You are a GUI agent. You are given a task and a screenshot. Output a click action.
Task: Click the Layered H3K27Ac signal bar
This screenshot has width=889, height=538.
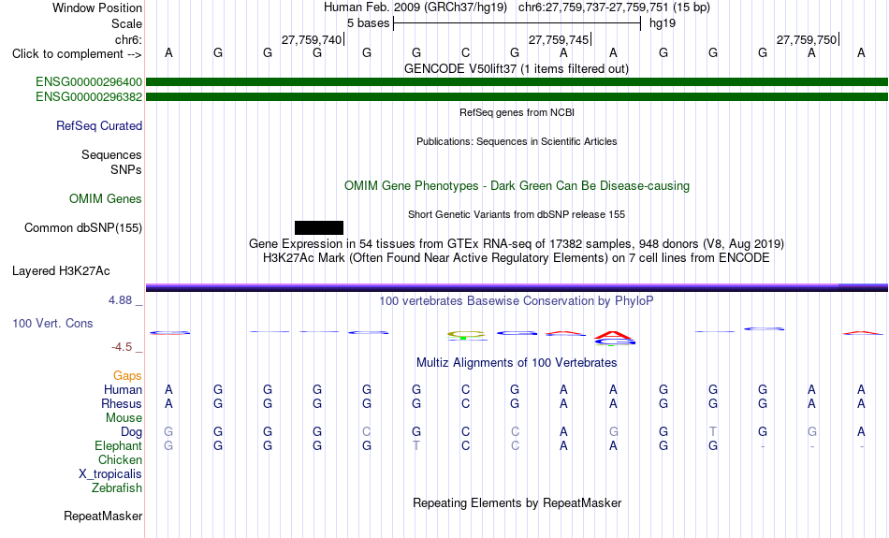[x=517, y=287]
